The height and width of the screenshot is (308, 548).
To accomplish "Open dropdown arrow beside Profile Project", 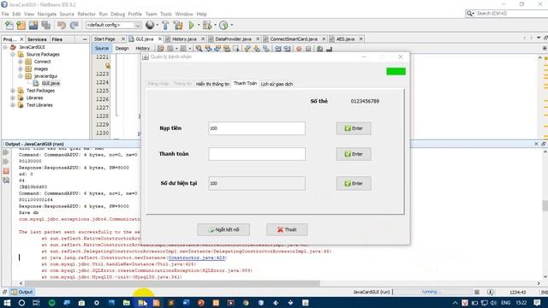I will point(231,25).
